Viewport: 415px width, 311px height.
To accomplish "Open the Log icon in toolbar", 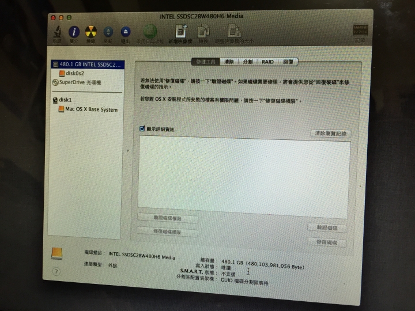I will tap(360, 31).
